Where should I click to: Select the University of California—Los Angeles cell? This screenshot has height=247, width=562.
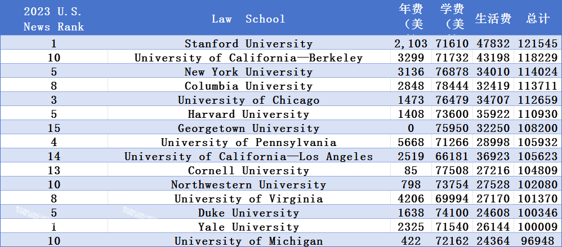pyautogui.click(x=249, y=156)
